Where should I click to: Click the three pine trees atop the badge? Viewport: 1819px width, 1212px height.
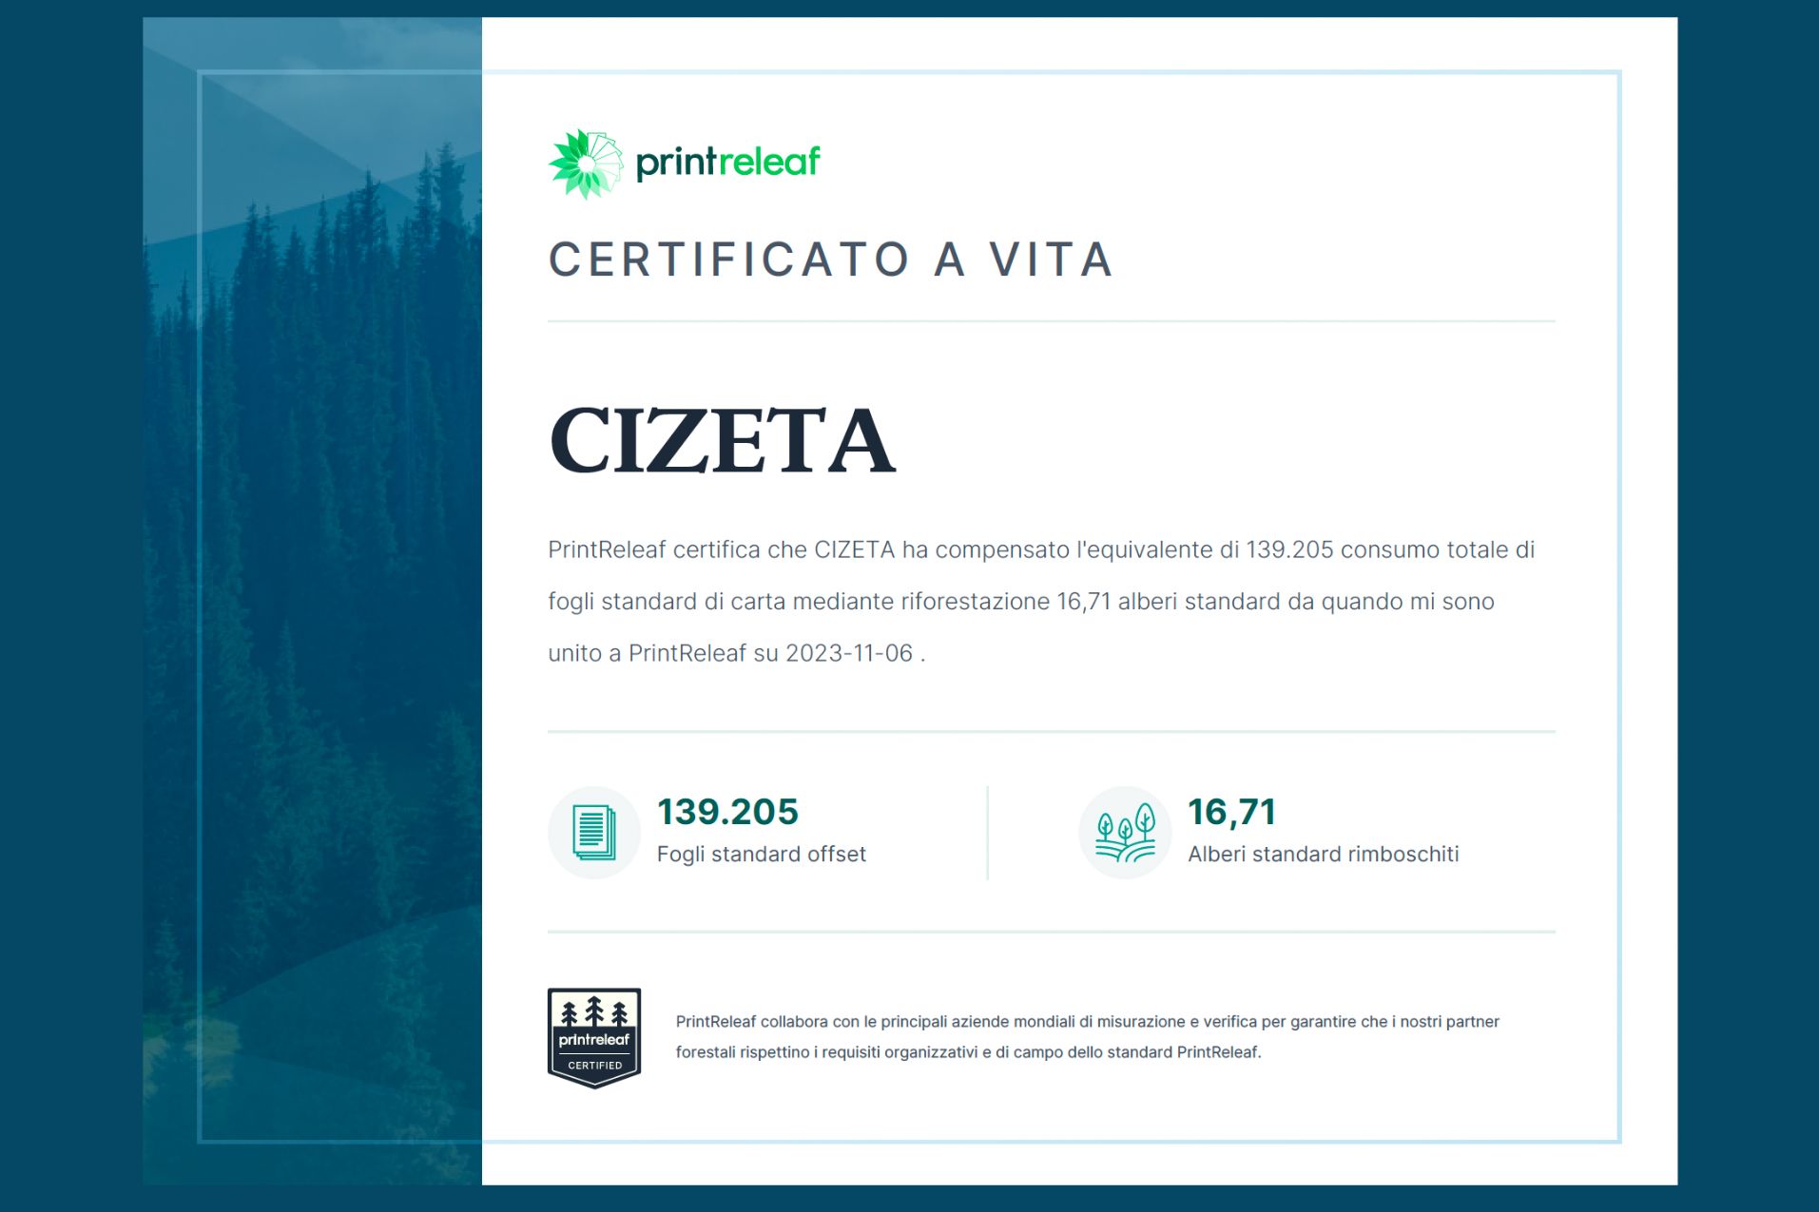(x=593, y=1011)
